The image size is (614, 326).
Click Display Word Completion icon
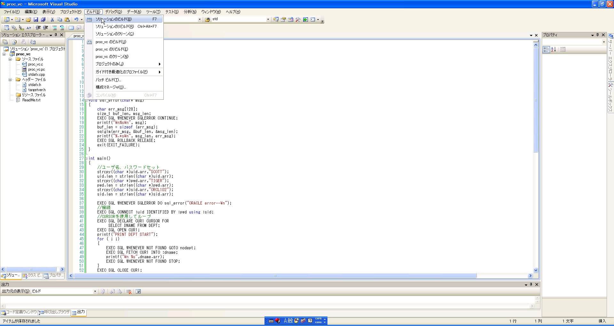(x=29, y=28)
